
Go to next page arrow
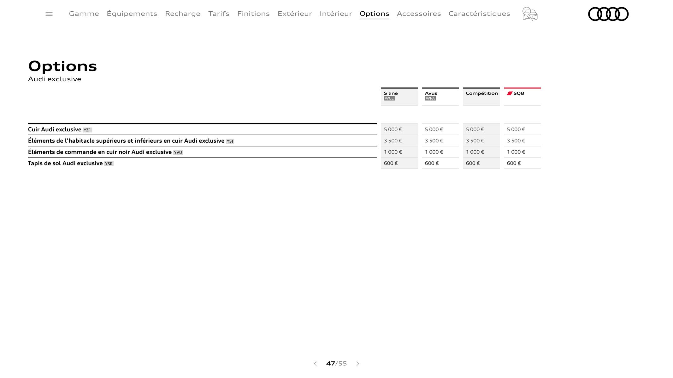358,364
